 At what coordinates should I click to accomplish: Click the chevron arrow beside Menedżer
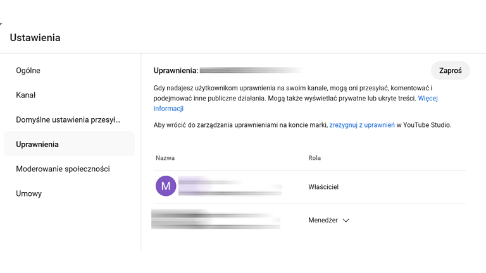(x=346, y=221)
